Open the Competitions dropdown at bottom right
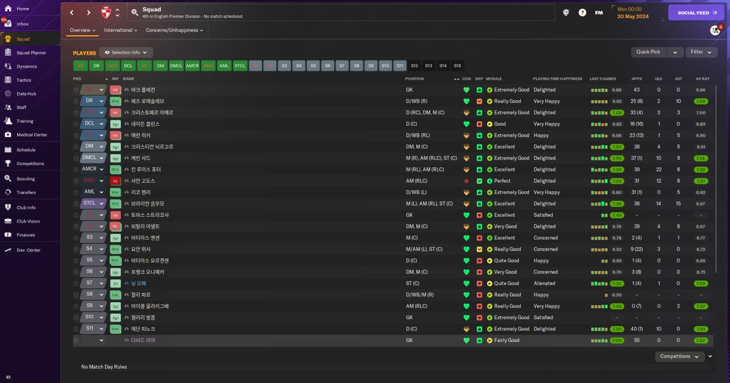 pyautogui.click(x=680, y=356)
